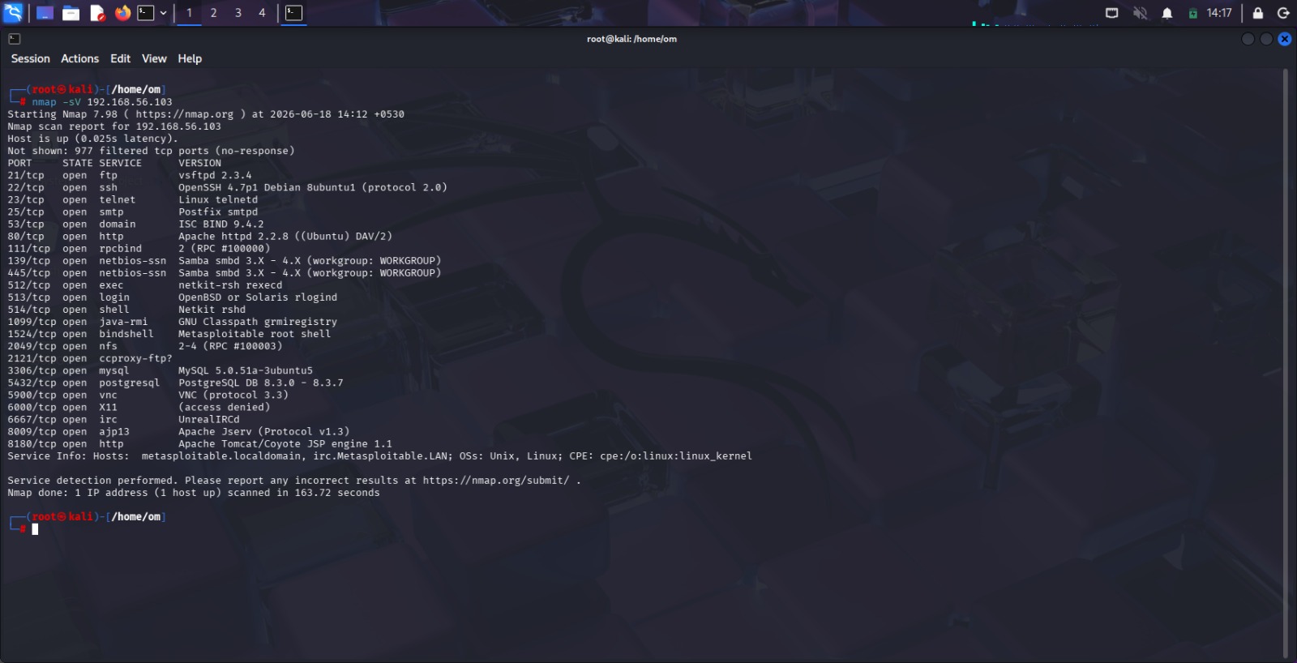Close the terminal window
1297x663 pixels.
click(1285, 39)
